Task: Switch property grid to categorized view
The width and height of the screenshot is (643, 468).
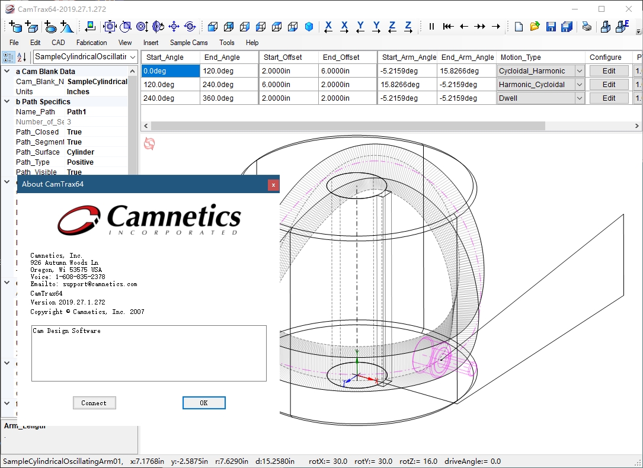Action: click(8, 57)
